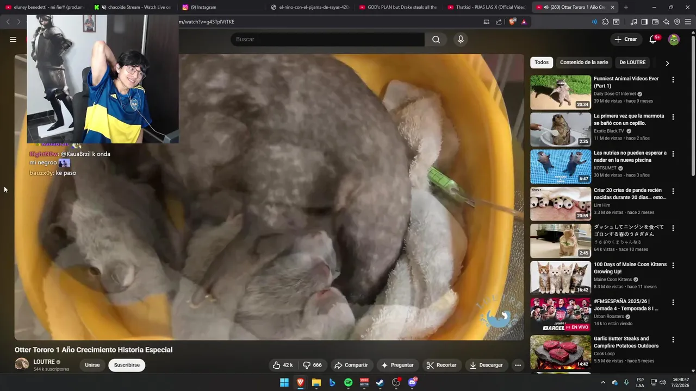Open the account avatar menu

[x=674, y=39]
